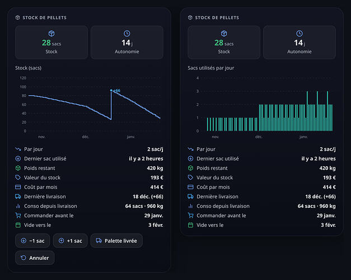The image size is (351, 280).
Task: Register a delivery with Palette livrée
Action: pyautogui.click(x=116, y=241)
